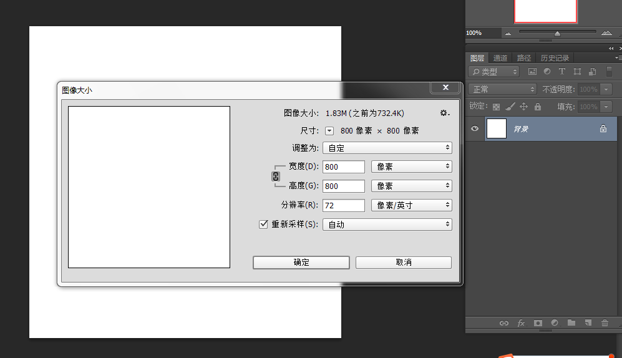The image size is (622, 358).
Task: Close the 图像大小 dialog with X
Action: (445, 87)
